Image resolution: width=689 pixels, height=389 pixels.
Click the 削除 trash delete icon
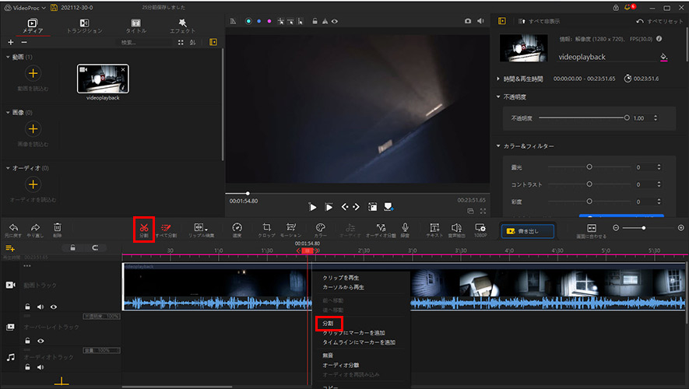tap(57, 229)
